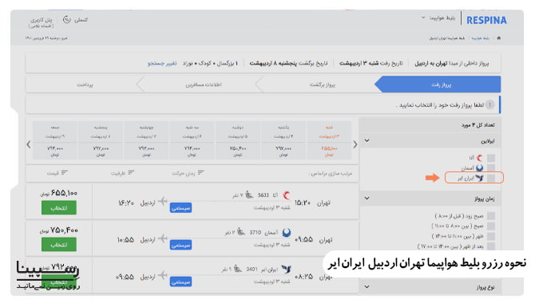535x307 pixels.
Task: Click the ۶۵۵,۱۰۰ price of the first flight
Action: [x=64, y=193]
